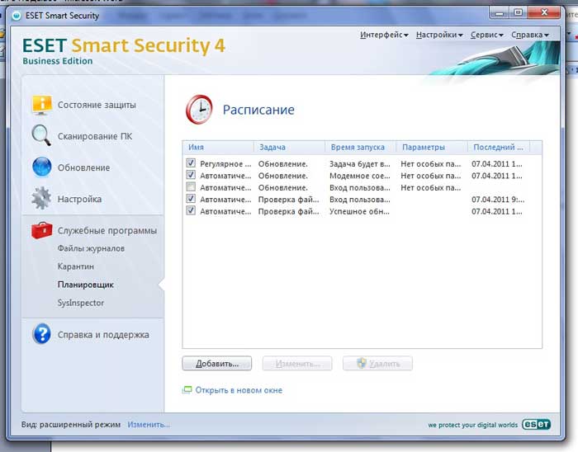578x452 pixels.
Task: Open Состояние защиты section
Action: point(97,105)
